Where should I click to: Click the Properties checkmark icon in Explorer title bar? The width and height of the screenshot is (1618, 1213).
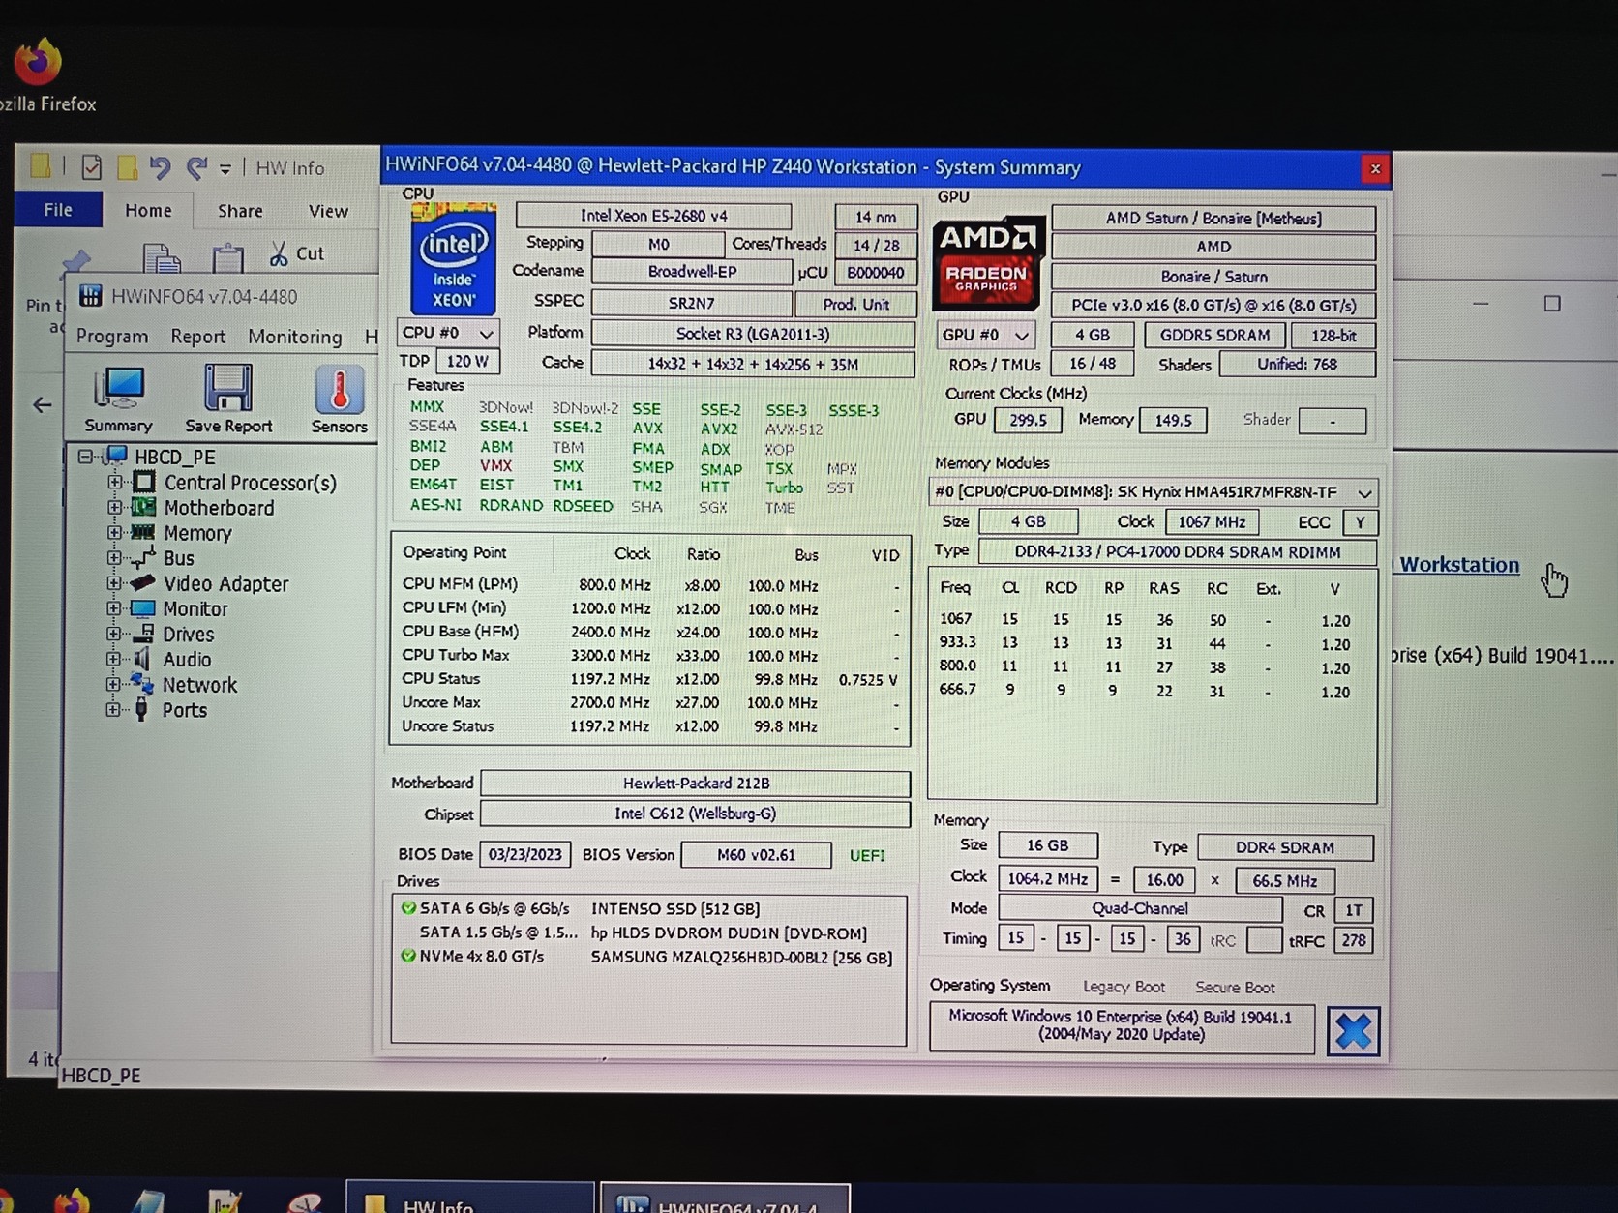pos(92,168)
